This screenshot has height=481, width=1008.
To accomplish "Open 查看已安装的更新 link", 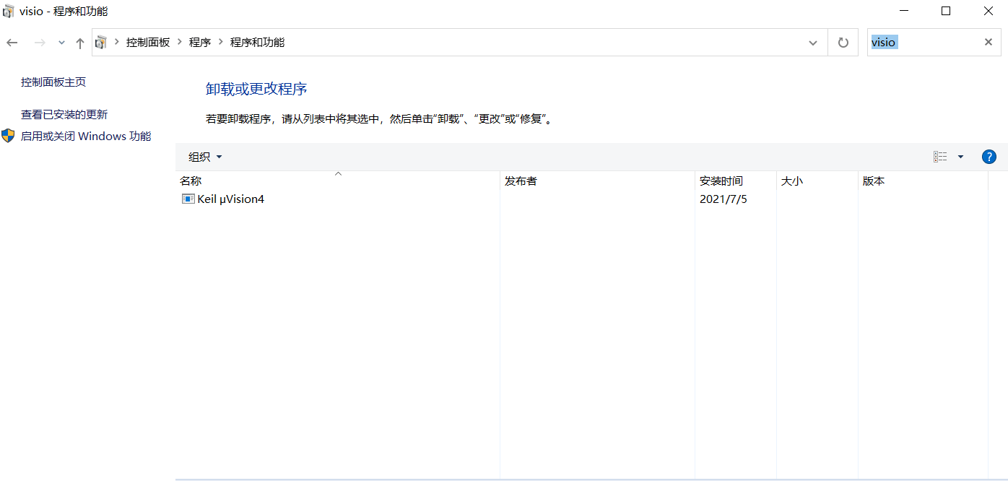I will pos(64,114).
